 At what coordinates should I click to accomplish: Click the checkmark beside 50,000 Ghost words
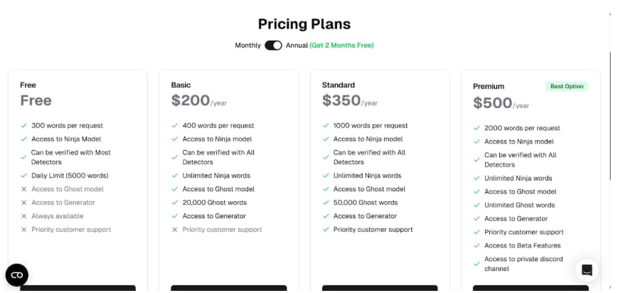coord(326,203)
